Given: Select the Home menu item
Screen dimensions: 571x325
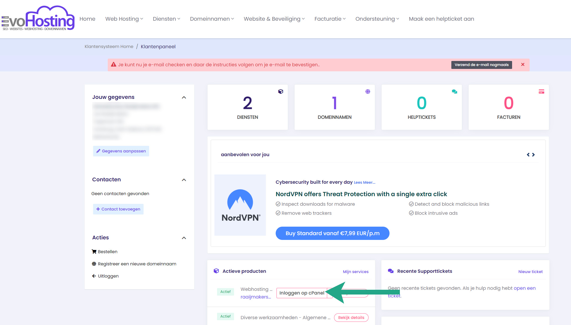Looking at the screenshot, I should click(87, 19).
